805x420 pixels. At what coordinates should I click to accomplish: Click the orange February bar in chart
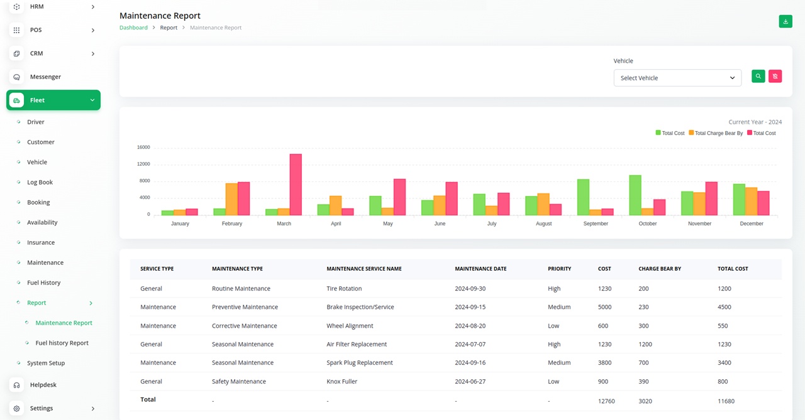(231, 199)
